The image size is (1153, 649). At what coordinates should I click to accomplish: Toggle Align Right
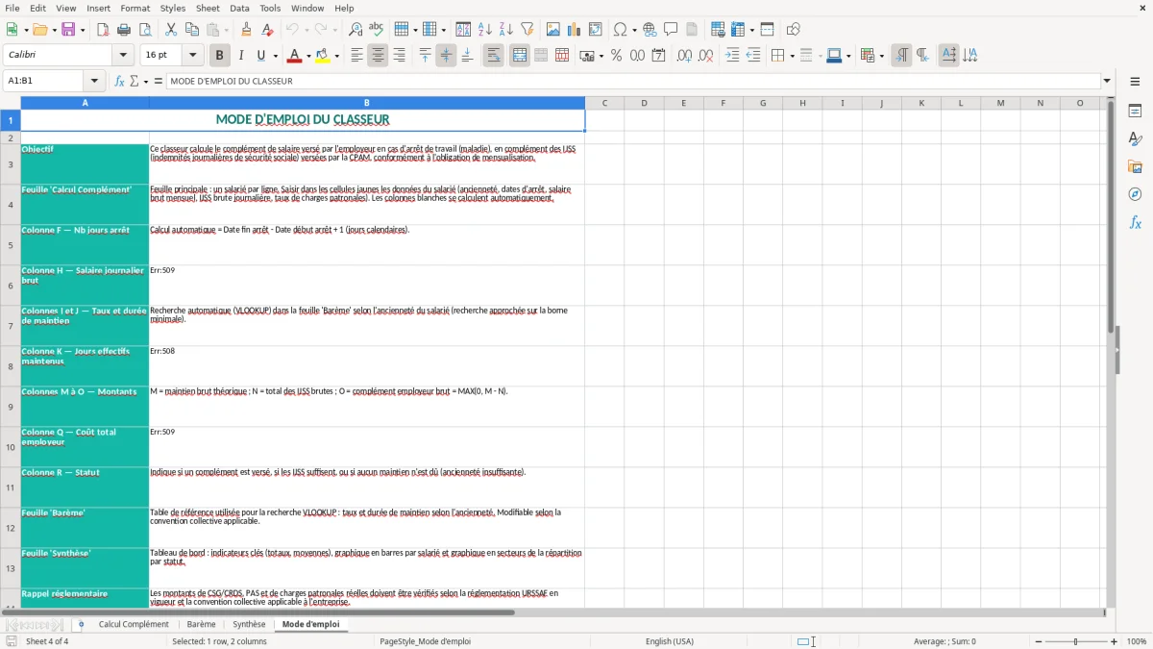(399, 56)
